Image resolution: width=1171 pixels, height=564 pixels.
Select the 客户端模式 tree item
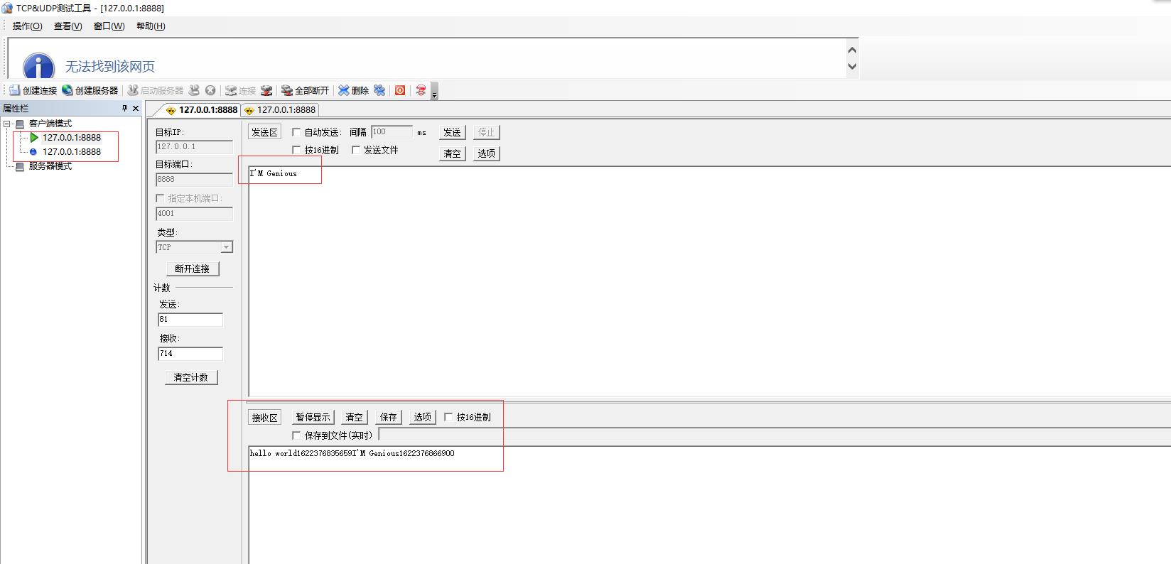pos(50,124)
